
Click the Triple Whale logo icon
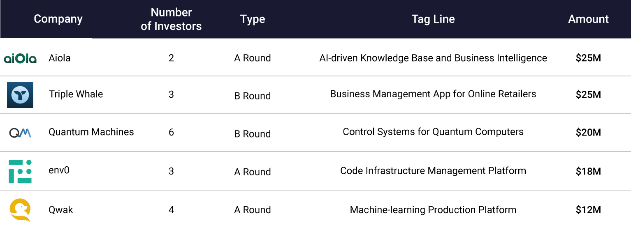pos(20,95)
